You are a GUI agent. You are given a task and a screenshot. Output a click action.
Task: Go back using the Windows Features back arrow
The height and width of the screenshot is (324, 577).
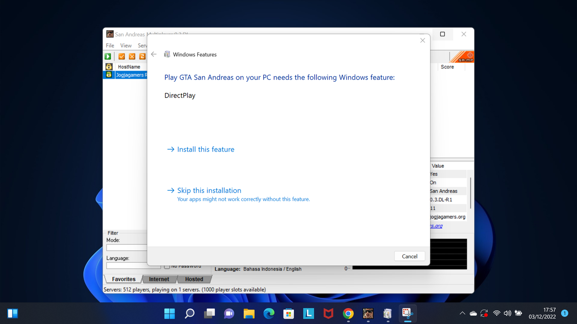154,54
